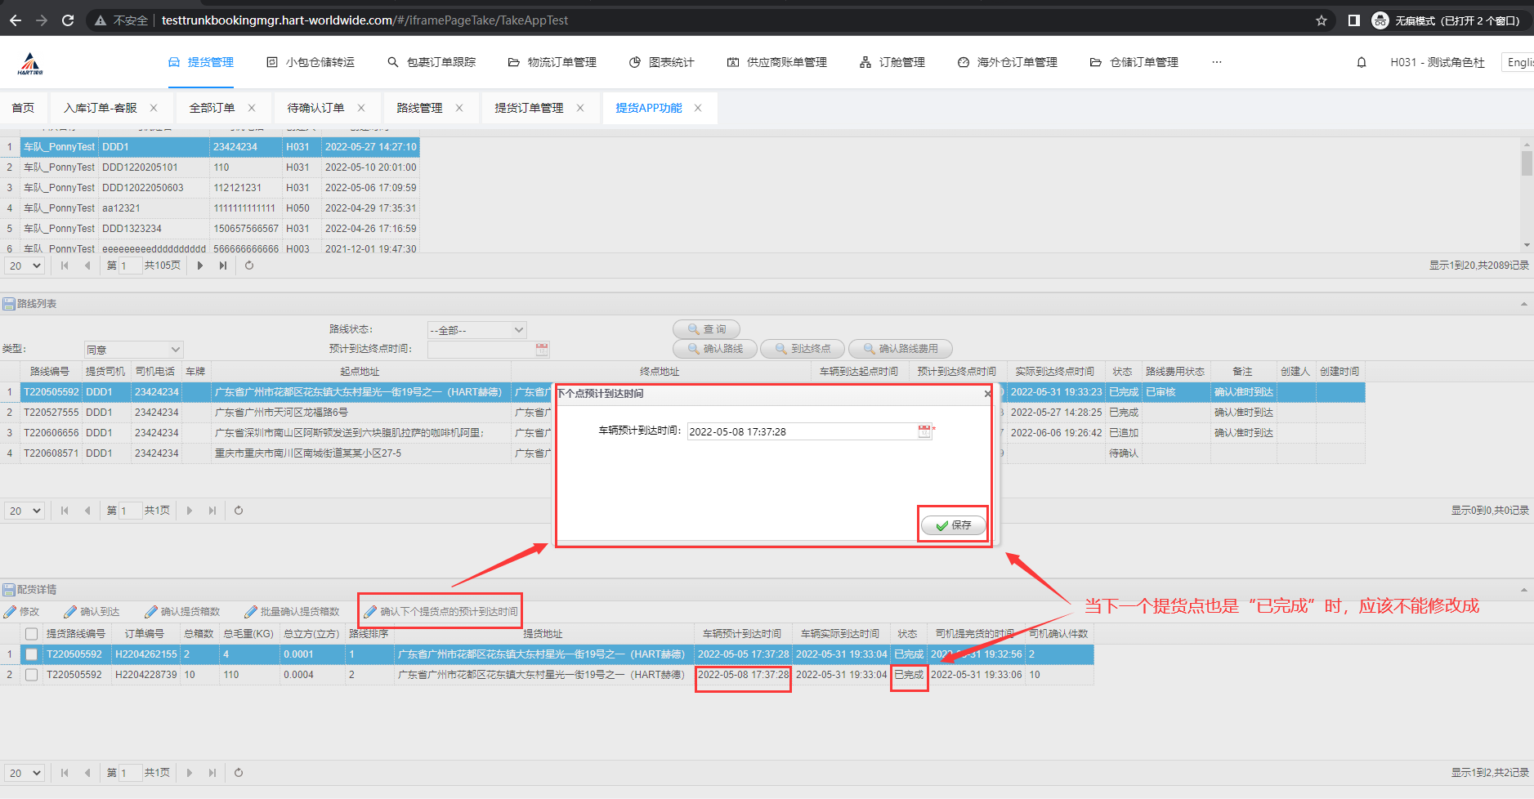Bookmark this page with star icon
The width and height of the screenshot is (1534, 799).
coord(1321,20)
